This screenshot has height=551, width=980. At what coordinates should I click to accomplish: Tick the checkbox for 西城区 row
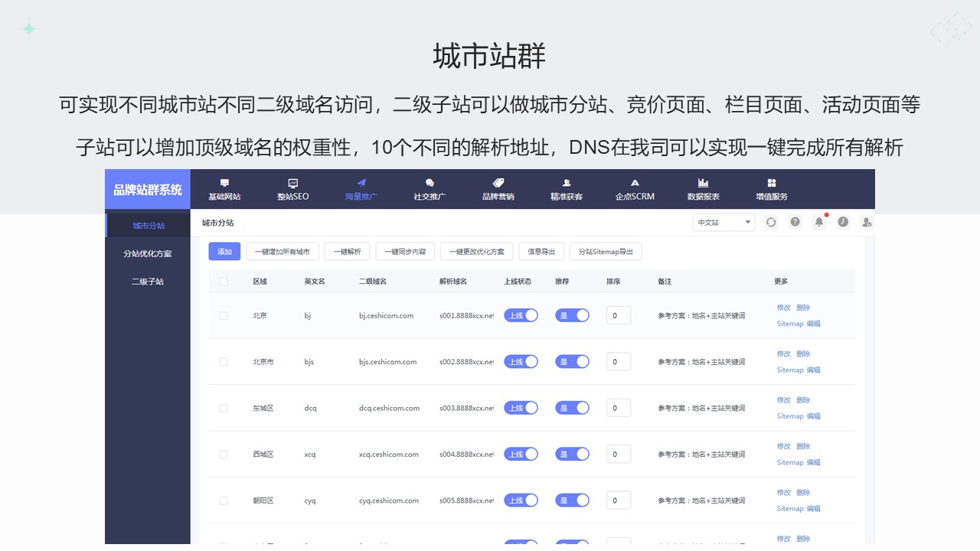[224, 455]
